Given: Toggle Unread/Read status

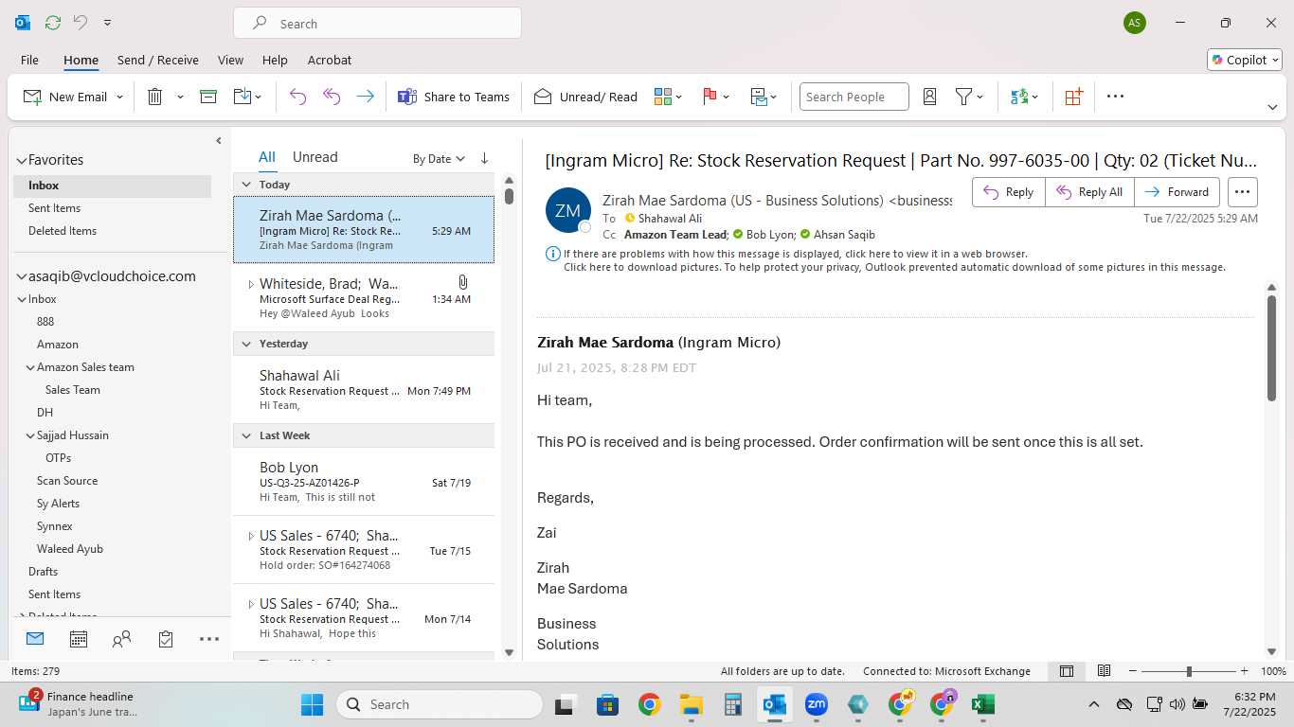Looking at the screenshot, I should pos(585,97).
